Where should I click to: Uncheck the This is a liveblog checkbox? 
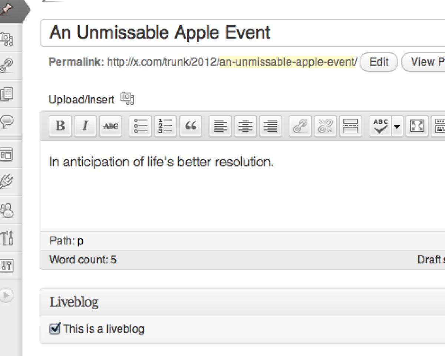click(x=54, y=328)
